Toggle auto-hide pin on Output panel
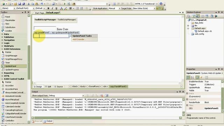This screenshot has width=224, height=126. point(180,92)
